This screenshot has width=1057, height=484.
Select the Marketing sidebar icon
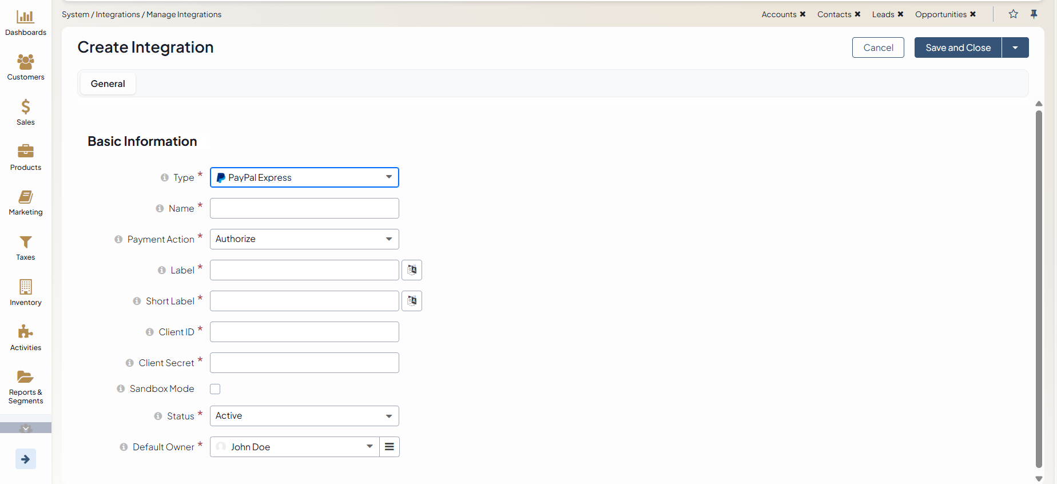(x=25, y=197)
